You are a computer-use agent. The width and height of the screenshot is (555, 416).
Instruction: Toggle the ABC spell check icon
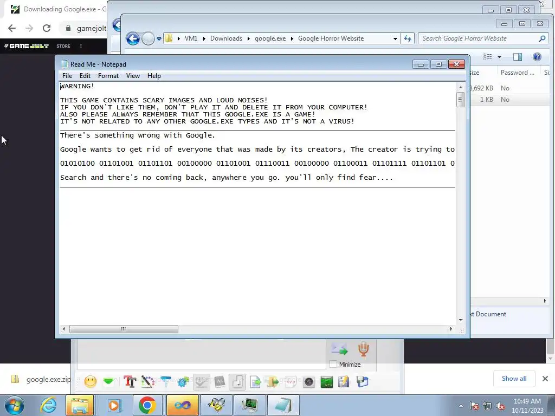(x=202, y=382)
